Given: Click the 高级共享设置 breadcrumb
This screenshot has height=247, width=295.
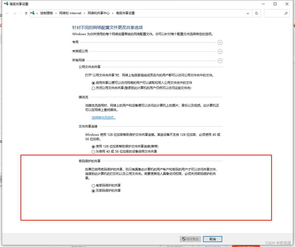Looking at the screenshot, I should 125,13.
